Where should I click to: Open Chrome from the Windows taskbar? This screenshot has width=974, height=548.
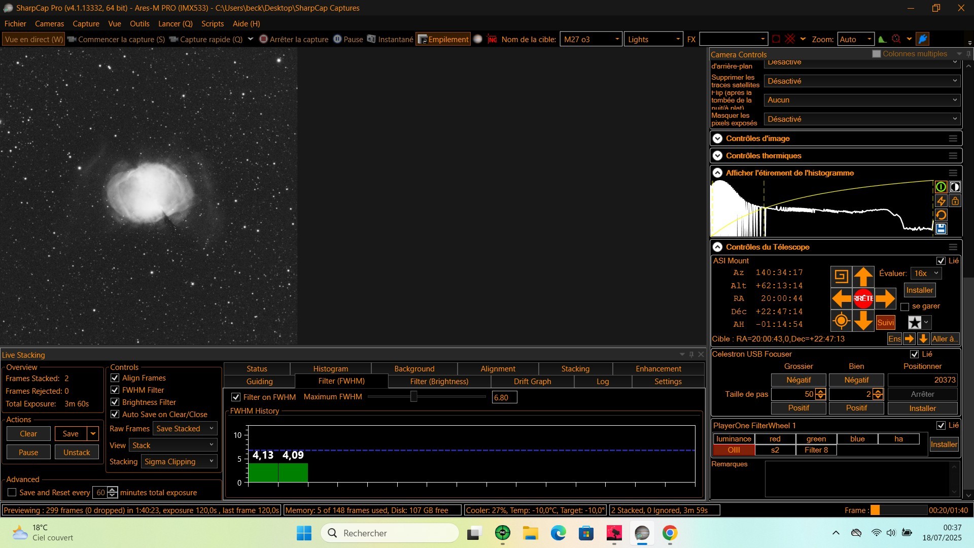pos(670,533)
